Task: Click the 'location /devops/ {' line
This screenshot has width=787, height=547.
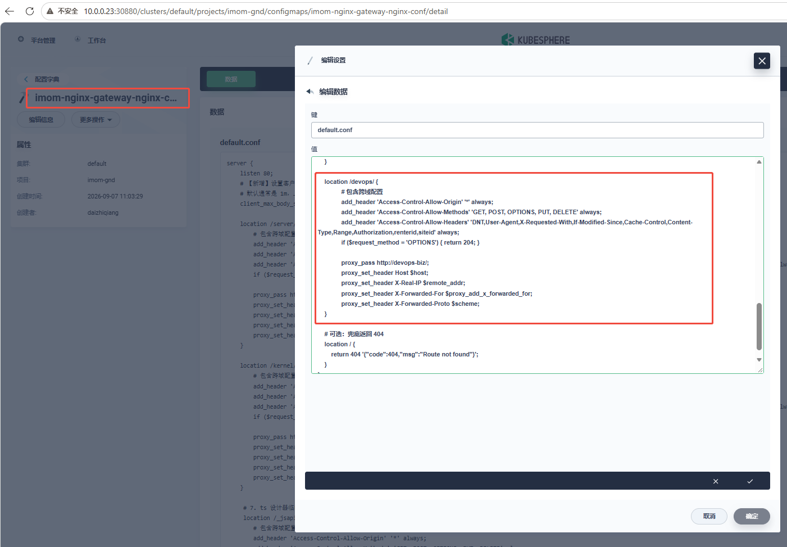Action: tap(351, 182)
